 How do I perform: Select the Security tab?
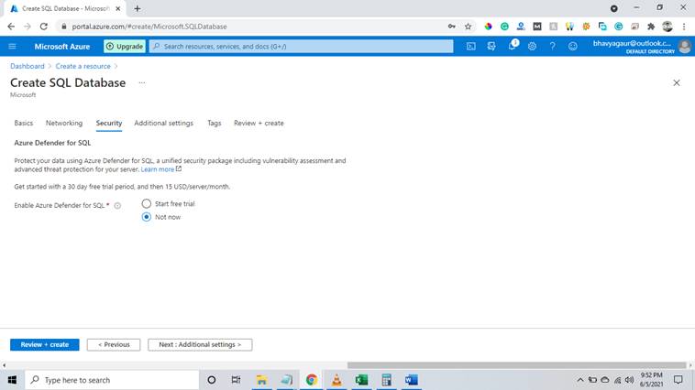coord(109,123)
